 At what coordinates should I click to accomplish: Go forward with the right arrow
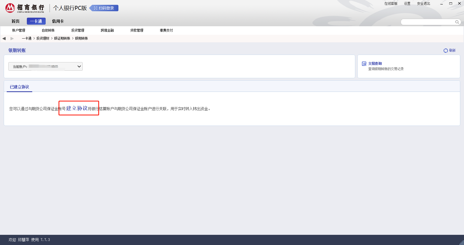pyautogui.click(x=12, y=39)
